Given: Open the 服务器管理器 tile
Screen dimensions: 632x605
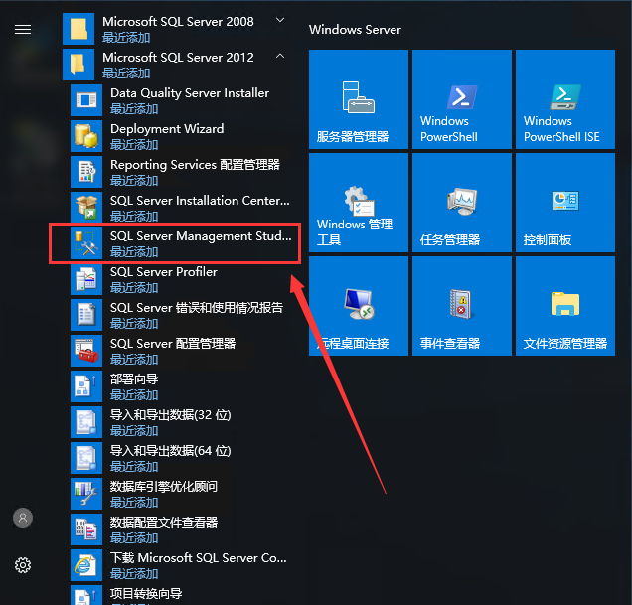Looking at the screenshot, I should (359, 99).
